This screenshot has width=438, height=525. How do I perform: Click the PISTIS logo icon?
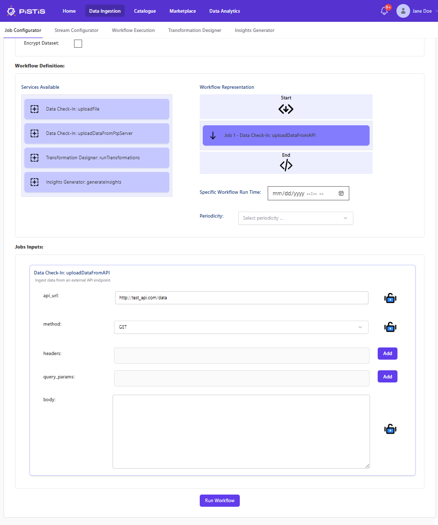coord(11,11)
